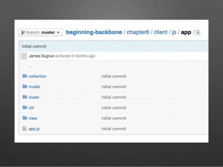Screen dimensions: 223x167
Task: Open James Sugrue author name
Action: (41, 56)
